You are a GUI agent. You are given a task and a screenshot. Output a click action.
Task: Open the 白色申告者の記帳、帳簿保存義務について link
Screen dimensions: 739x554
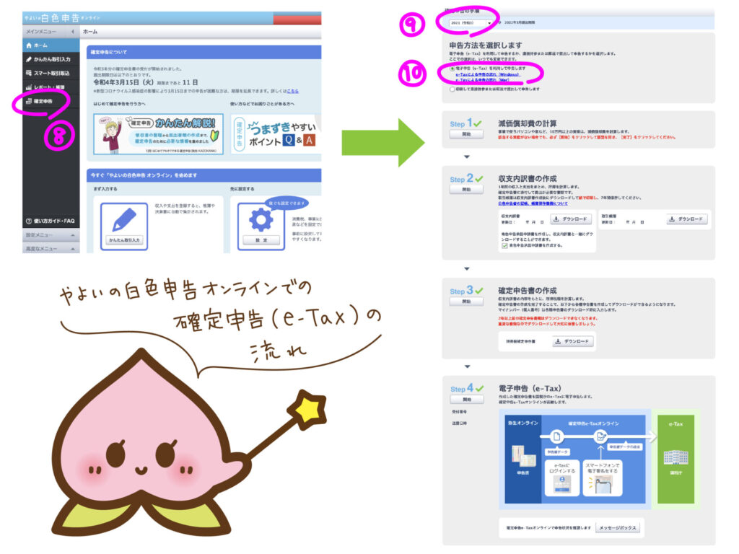click(533, 203)
